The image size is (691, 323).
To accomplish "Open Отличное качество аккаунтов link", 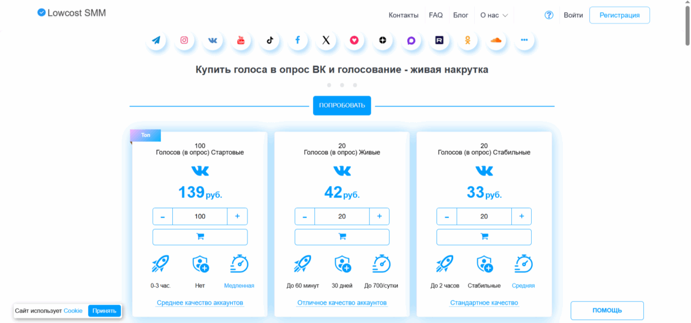I will (342, 302).
